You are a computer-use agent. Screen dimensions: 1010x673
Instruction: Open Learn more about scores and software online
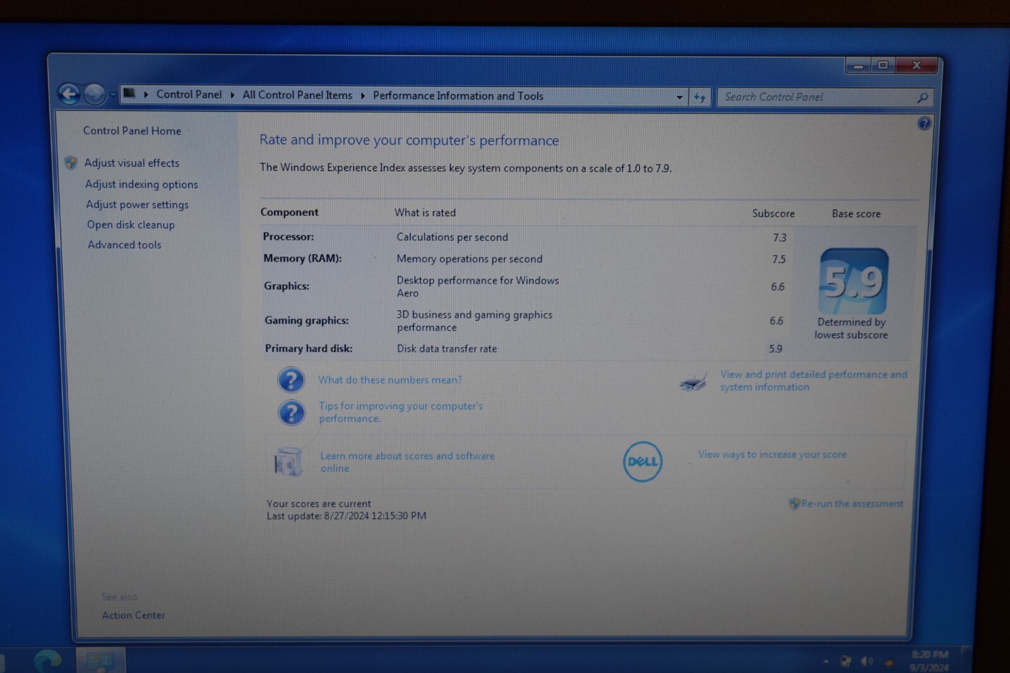point(407,462)
